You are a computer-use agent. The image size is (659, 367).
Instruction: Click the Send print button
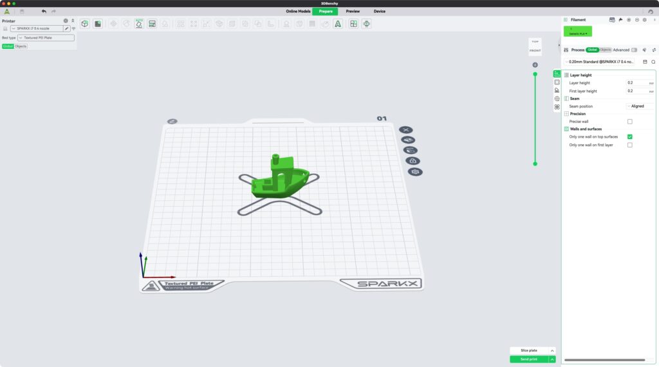pyautogui.click(x=528, y=359)
